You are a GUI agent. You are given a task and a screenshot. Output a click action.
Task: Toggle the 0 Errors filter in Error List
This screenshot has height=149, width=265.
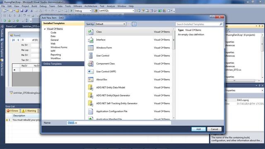click(x=13, y=111)
